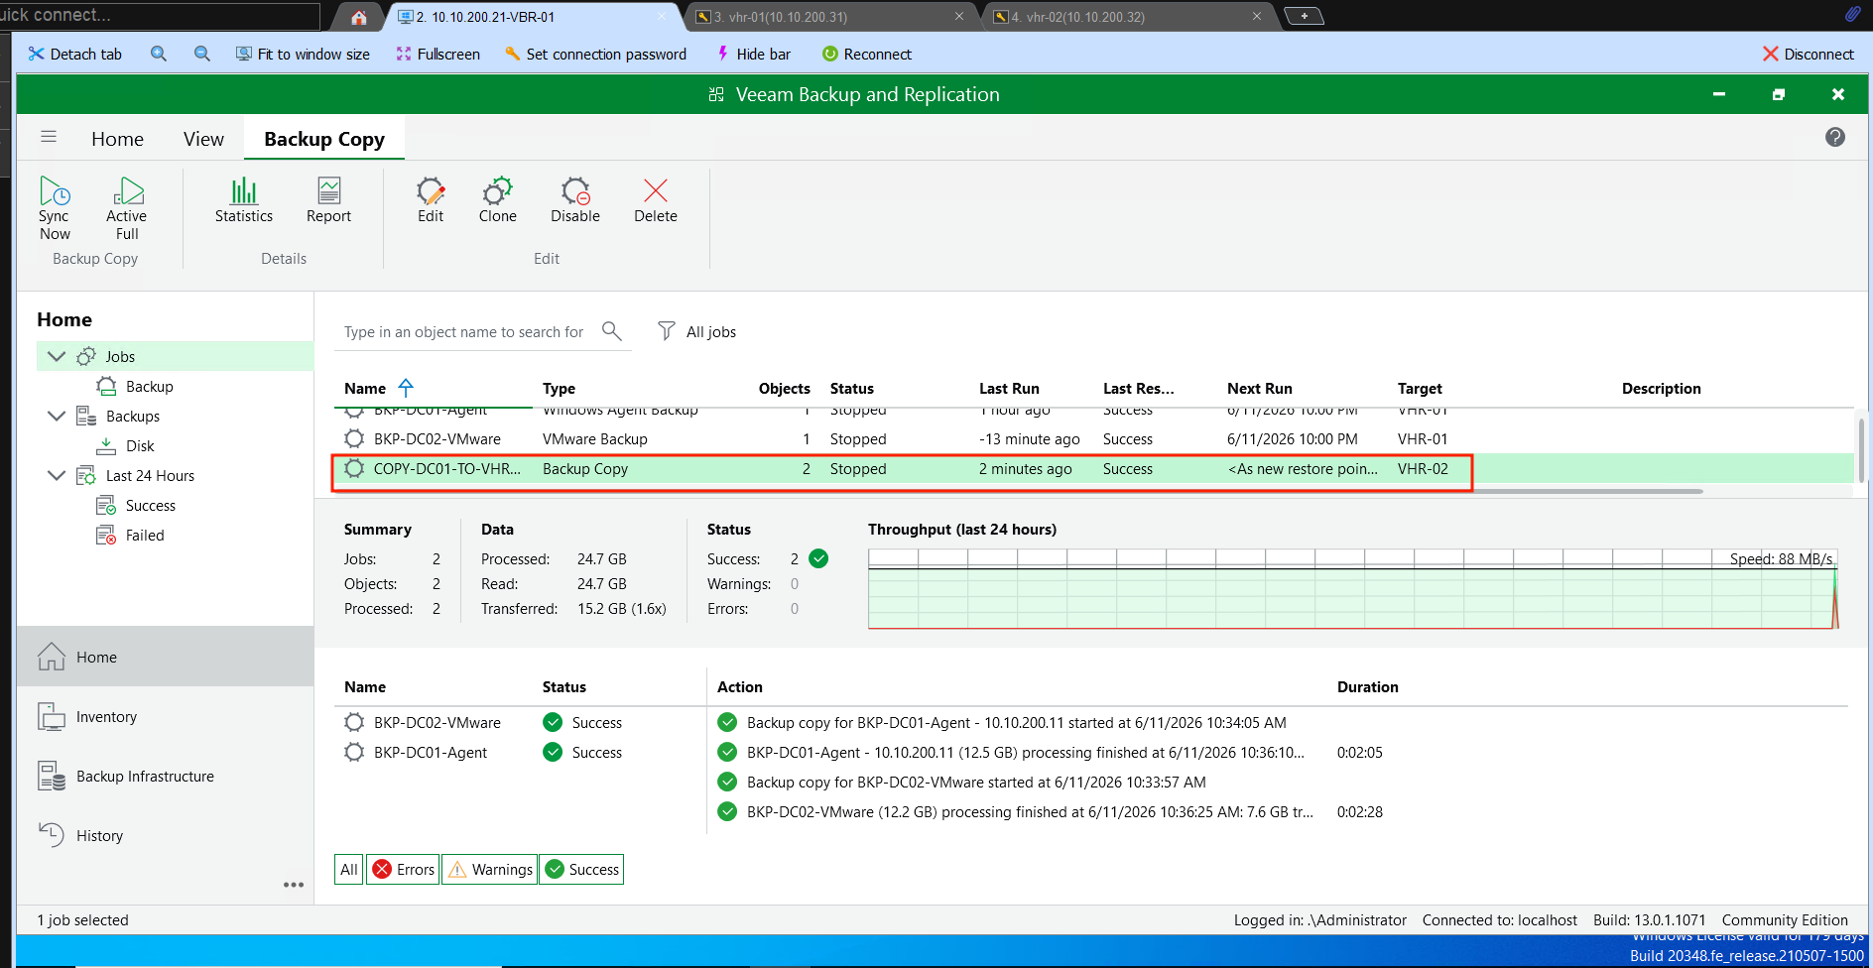This screenshot has height=968, width=1873.
Task: Click the search magnifier icon
Action: [612, 331]
